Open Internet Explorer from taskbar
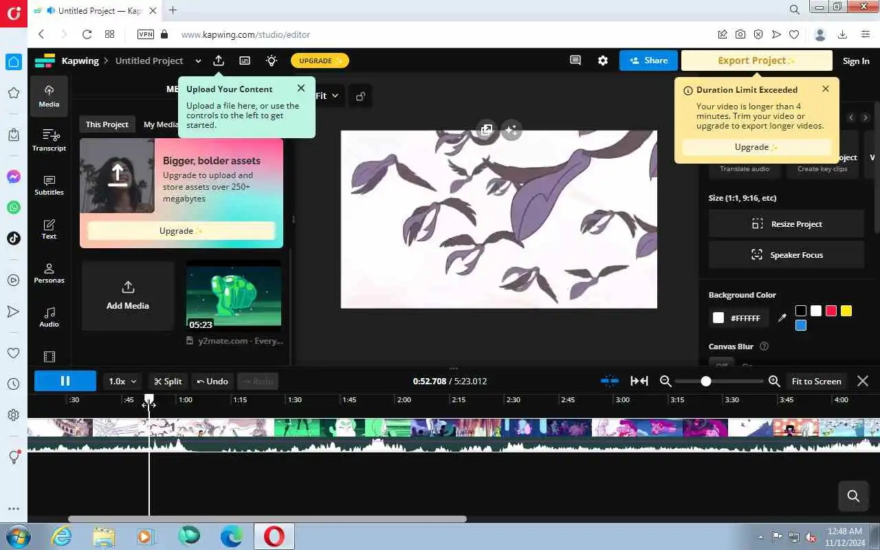Screen dimensions: 880x550 tap(62, 536)
